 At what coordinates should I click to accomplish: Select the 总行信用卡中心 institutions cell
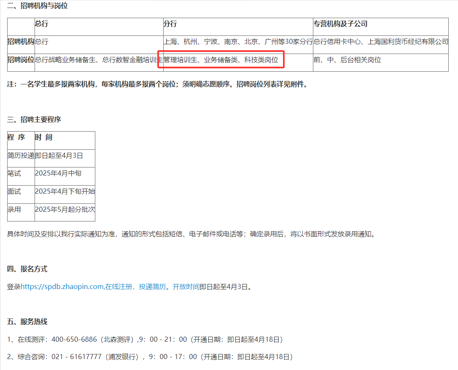click(380, 42)
